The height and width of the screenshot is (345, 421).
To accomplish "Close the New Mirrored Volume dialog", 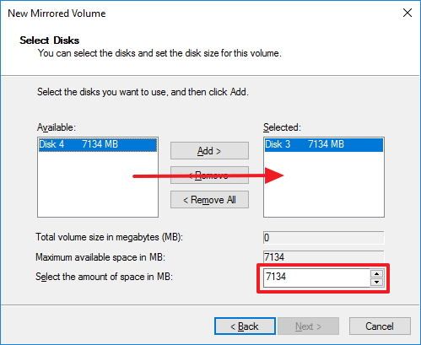I will [408, 13].
